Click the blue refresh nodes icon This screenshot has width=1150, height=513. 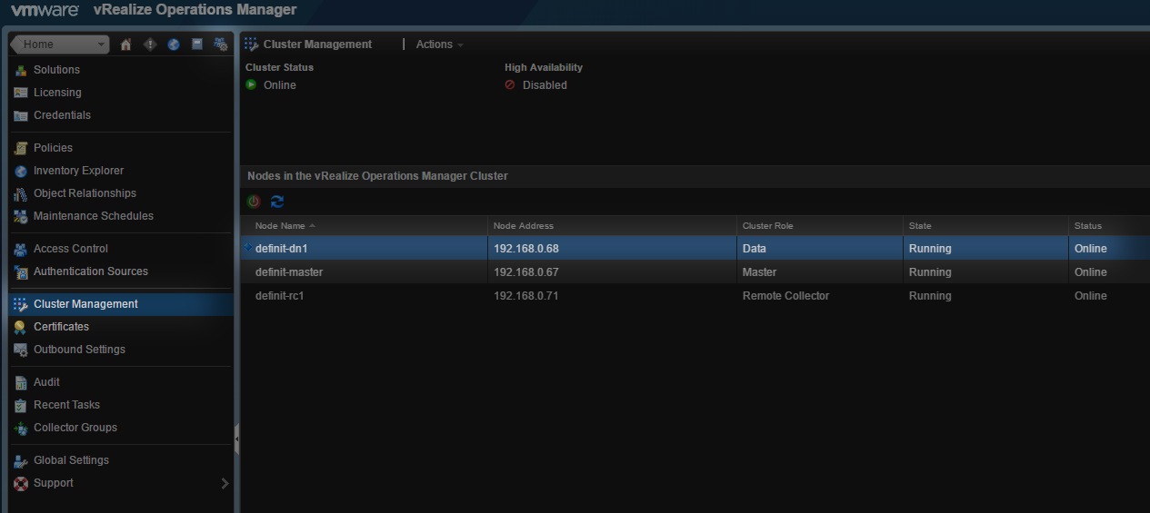coord(277,202)
